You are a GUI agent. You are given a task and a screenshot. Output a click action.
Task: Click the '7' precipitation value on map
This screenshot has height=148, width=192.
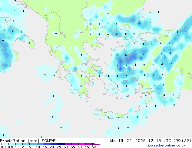117,34
